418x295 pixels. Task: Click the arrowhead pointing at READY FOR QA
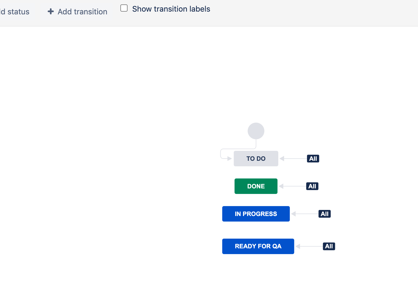[298, 246]
